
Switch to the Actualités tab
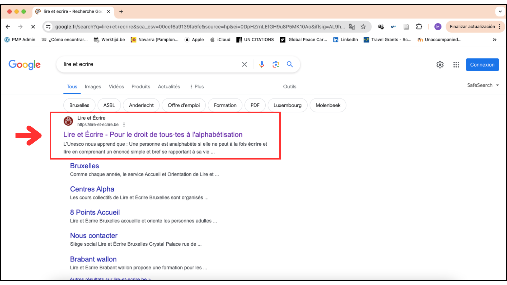click(169, 87)
